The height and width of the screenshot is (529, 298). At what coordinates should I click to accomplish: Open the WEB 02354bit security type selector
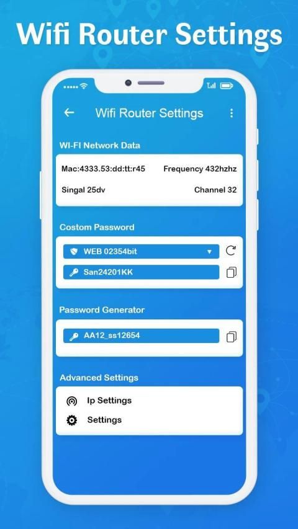pos(141,252)
